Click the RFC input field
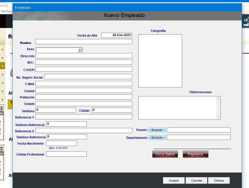The height and width of the screenshot is (188, 249). point(84,62)
